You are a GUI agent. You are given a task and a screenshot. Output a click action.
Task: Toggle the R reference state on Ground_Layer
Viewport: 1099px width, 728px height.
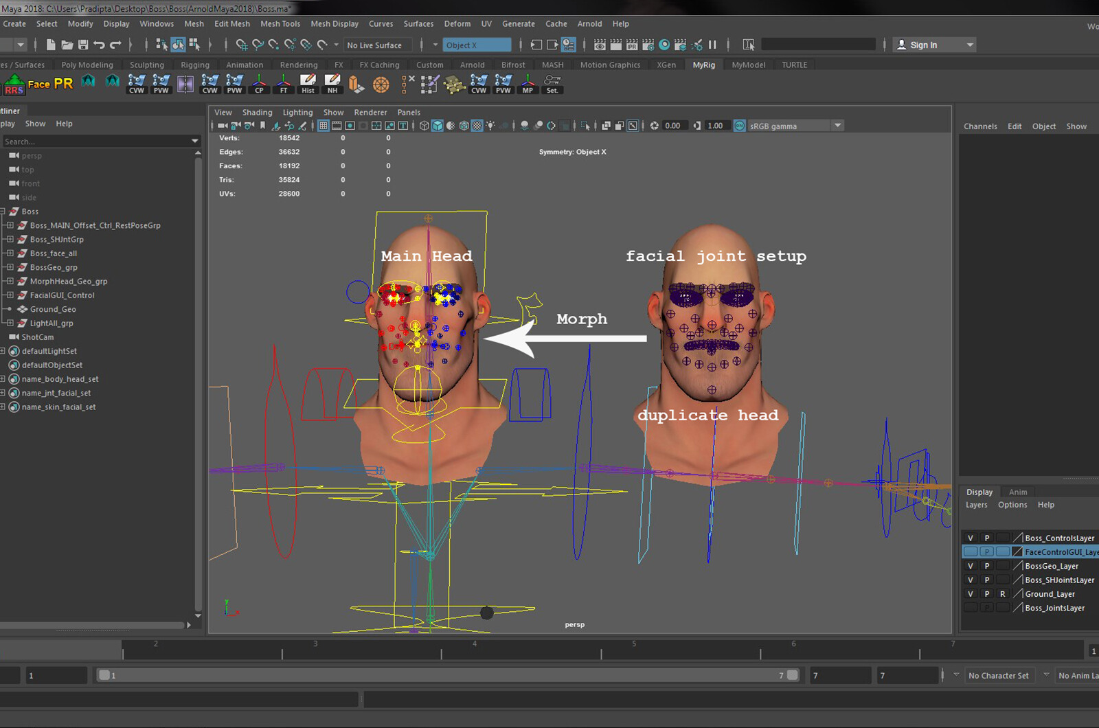pyautogui.click(x=1002, y=593)
